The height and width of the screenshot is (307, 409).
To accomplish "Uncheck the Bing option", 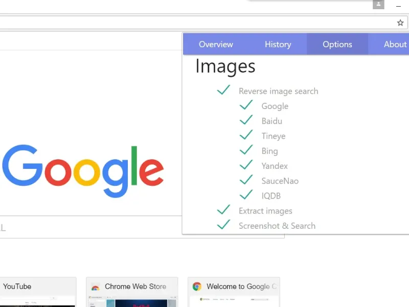I will coord(246,150).
